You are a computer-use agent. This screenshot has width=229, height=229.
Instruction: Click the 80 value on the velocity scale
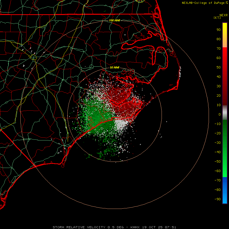click(219, 39)
